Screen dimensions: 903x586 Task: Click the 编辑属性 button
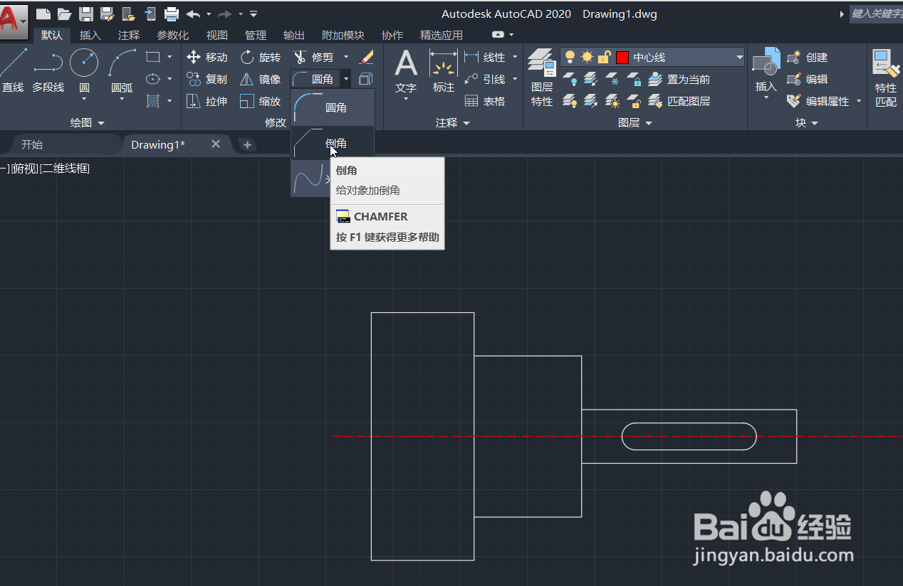[x=819, y=101]
